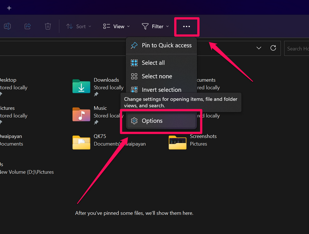The height and width of the screenshot is (234, 309).
Task: Open the Downloads folder icon
Action: [81, 86]
